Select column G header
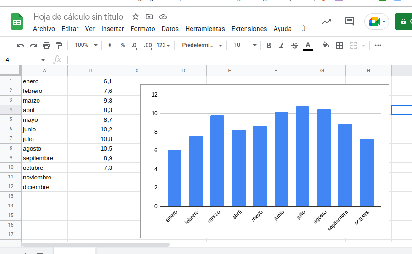Screen dimensions: 412x254 pyautogui.click(x=322, y=70)
